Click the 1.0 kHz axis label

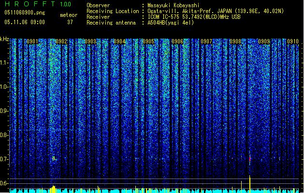(x=4, y=87)
